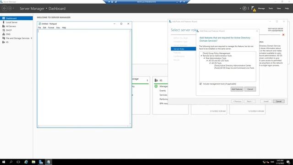Image resolution: width=293 pixels, height=165 pixels.
Task: Click network icon in system tray
Action: (x=264, y=162)
